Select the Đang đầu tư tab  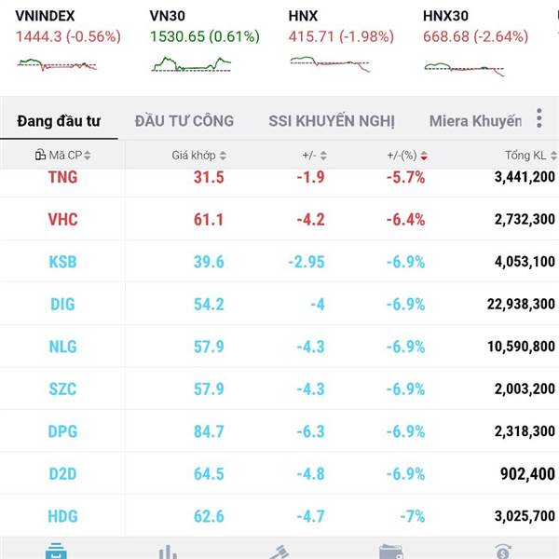[x=59, y=121]
